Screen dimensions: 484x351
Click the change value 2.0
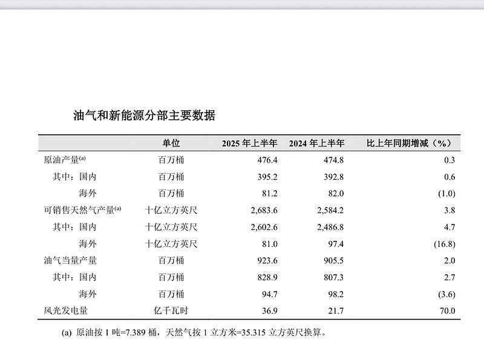coord(450,261)
